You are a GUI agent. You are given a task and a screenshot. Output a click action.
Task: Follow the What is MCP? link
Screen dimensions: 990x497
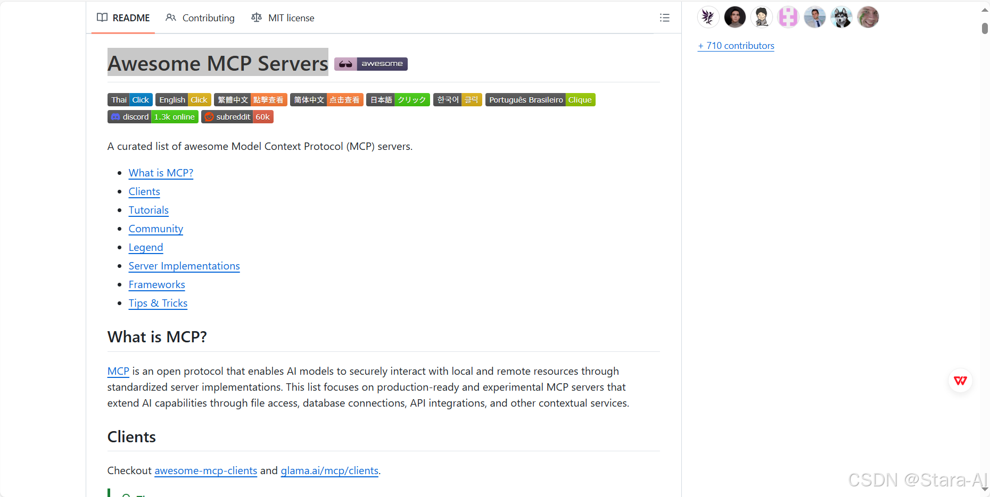tap(161, 173)
